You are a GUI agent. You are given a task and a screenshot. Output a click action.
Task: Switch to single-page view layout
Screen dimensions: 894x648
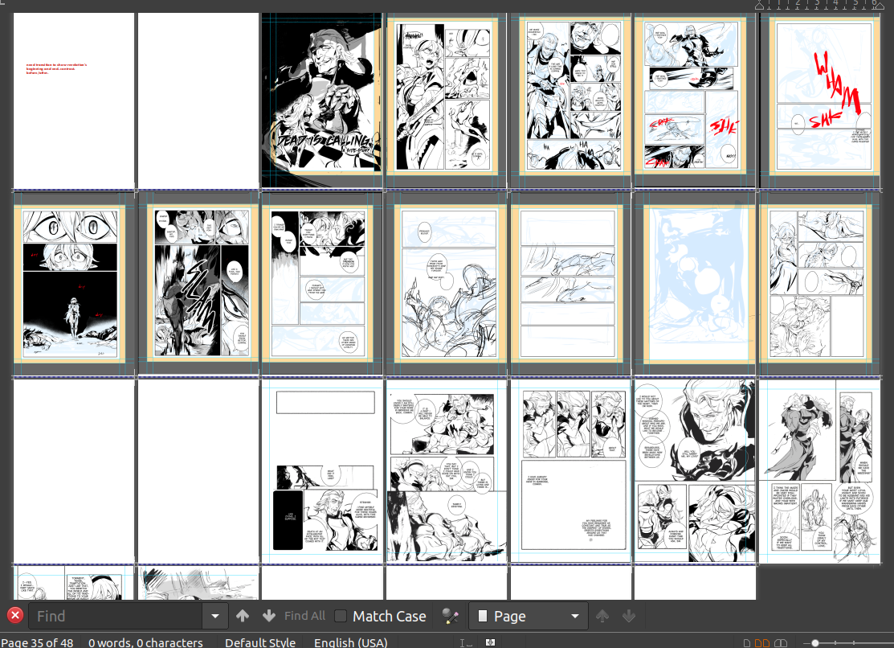tap(748, 643)
